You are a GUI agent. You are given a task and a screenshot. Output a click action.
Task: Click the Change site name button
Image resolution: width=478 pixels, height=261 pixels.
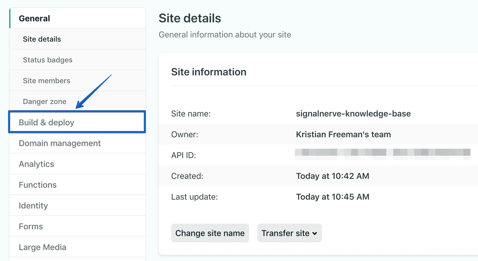(x=210, y=233)
